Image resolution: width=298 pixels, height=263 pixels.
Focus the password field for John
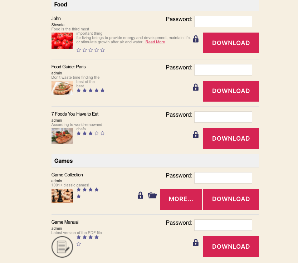coord(223,21)
